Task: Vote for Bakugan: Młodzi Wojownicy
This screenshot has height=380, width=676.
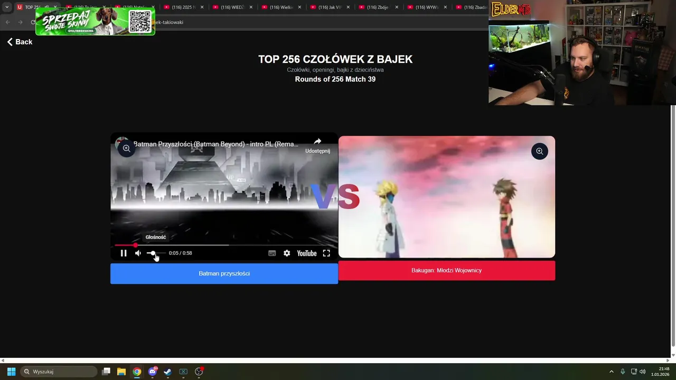Action: point(446,270)
